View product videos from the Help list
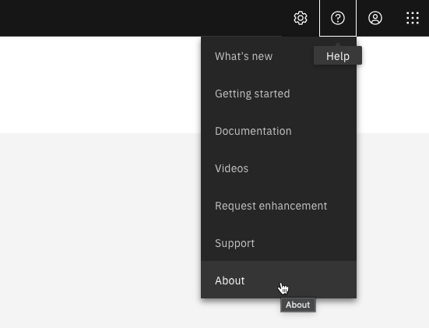Screen dimensions: 429x328 coord(279,168)
